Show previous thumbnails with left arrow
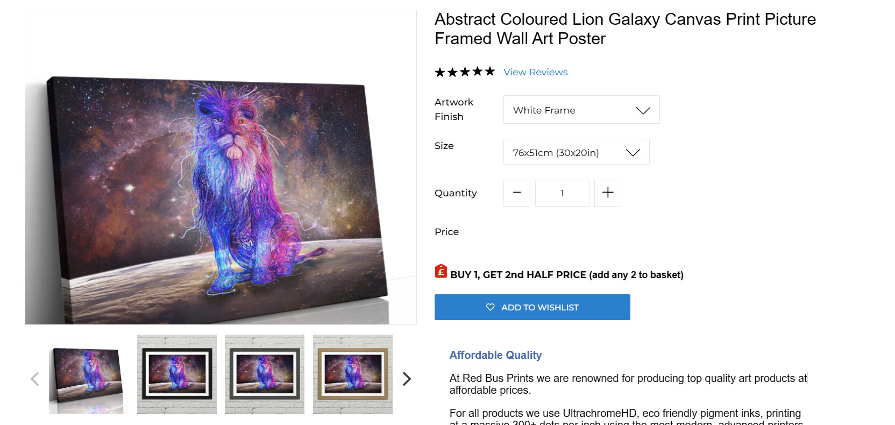This screenshot has width=895, height=425. click(35, 379)
